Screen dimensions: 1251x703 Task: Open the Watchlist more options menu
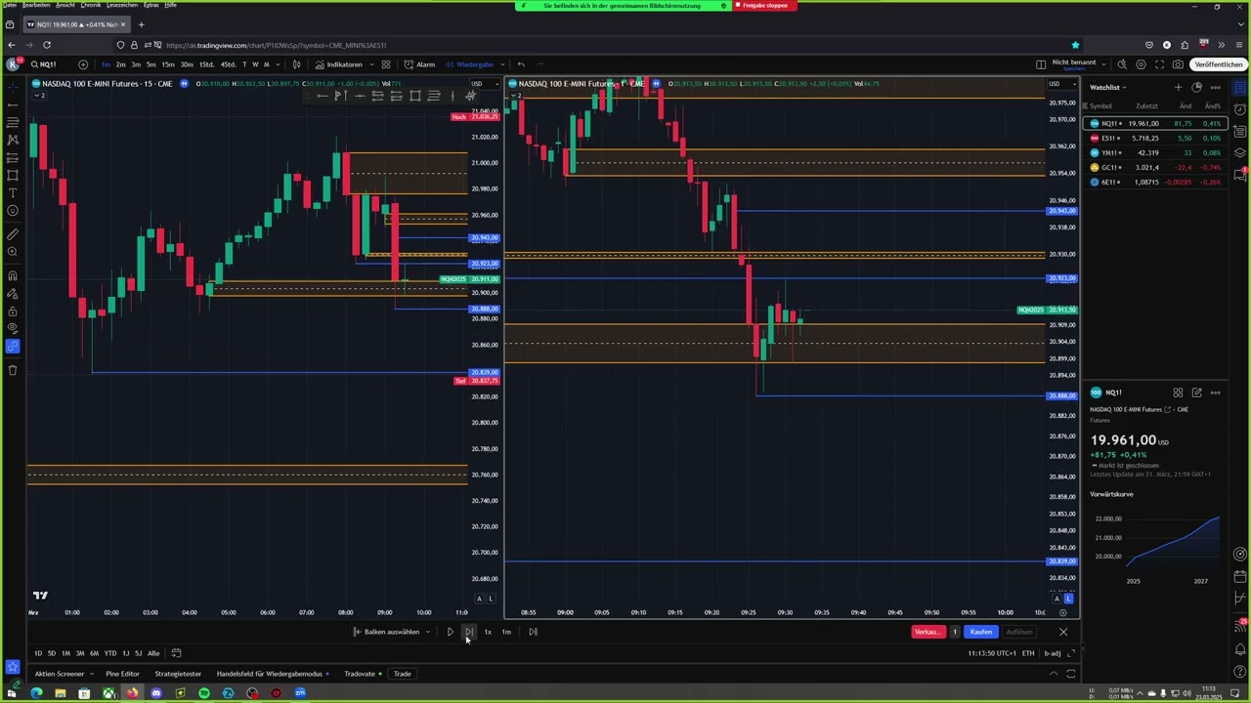point(1216,87)
